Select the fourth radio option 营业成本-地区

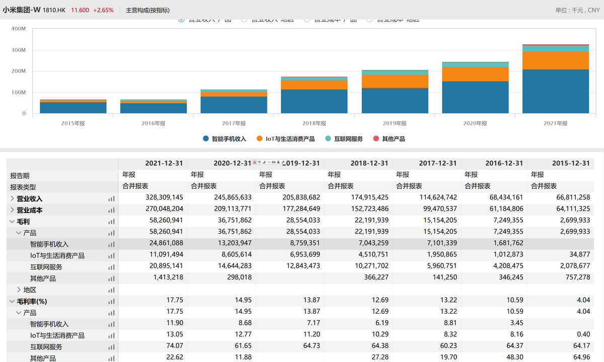tap(370, 20)
